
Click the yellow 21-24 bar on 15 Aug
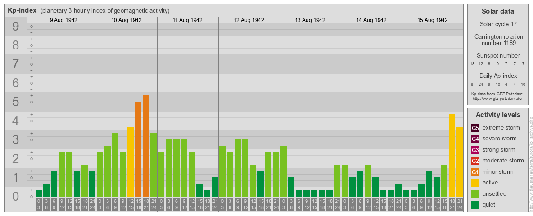coord(460,162)
